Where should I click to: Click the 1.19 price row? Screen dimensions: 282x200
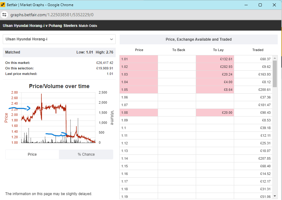(196, 196)
